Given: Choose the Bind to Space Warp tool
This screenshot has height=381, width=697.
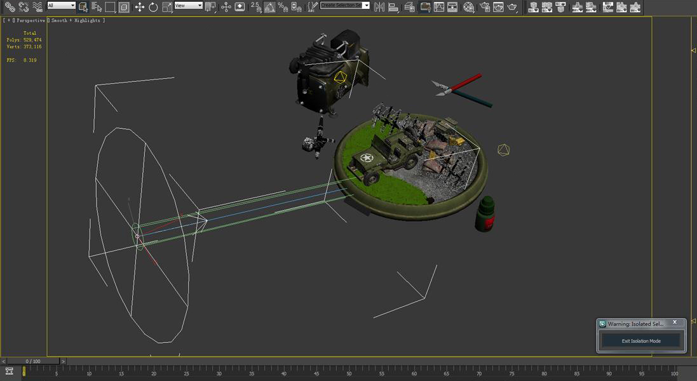Looking at the screenshot, I should point(37,6).
